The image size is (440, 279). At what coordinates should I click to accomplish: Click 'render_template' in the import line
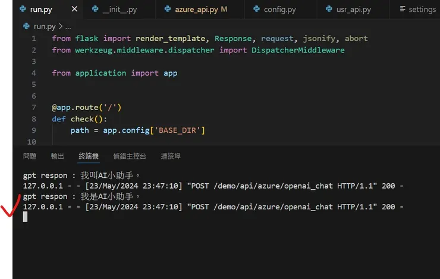pos(170,39)
